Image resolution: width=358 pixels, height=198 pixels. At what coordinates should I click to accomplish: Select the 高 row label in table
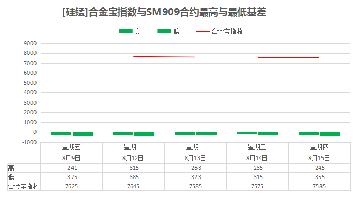click(11, 168)
